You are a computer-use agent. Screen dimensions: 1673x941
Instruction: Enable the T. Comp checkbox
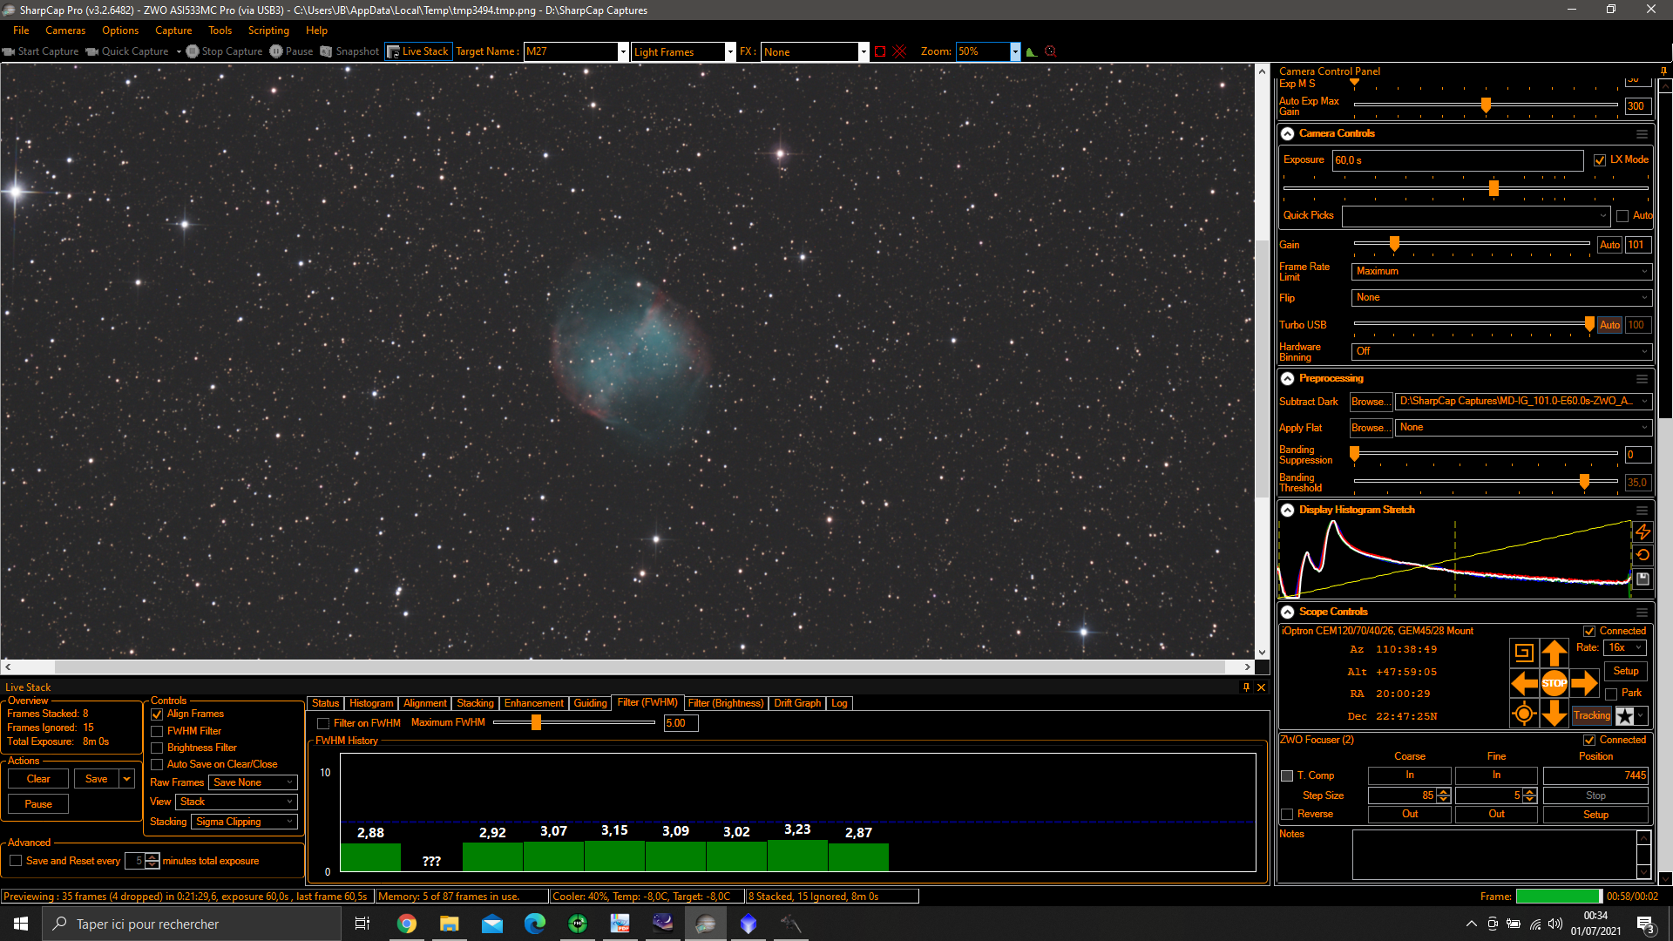(x=1287, y=775)
